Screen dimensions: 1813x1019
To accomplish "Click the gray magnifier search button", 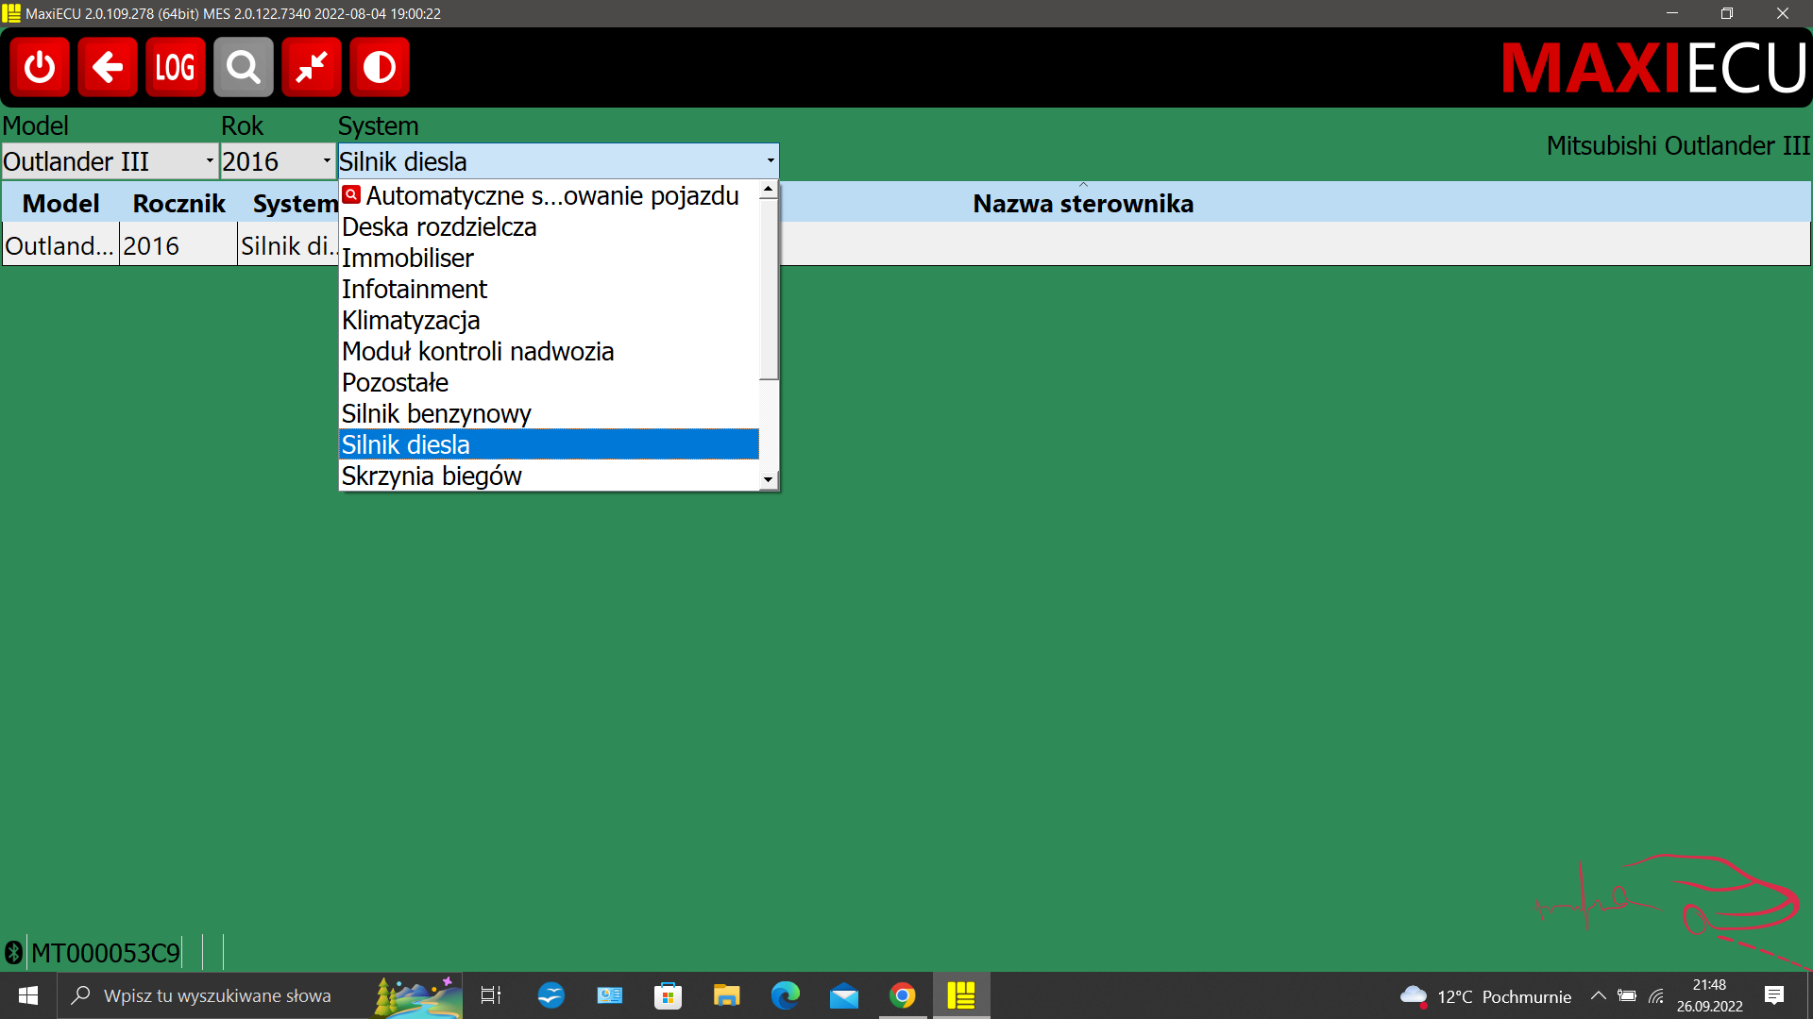I will (244, 67).
